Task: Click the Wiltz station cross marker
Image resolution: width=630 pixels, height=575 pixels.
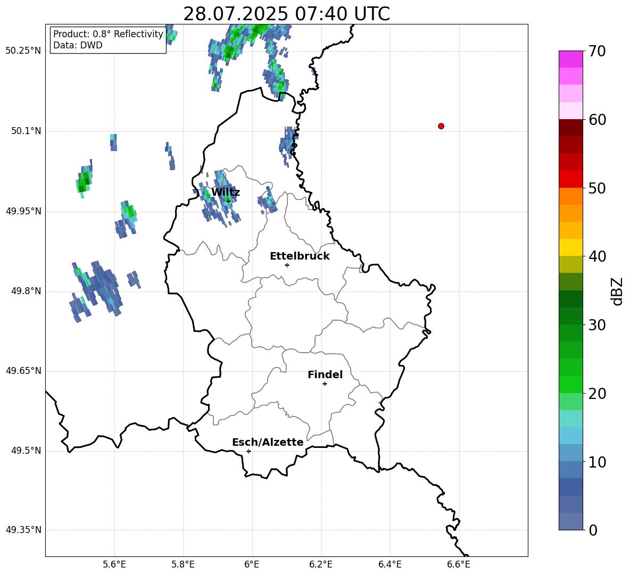Action: pos(228,201)
